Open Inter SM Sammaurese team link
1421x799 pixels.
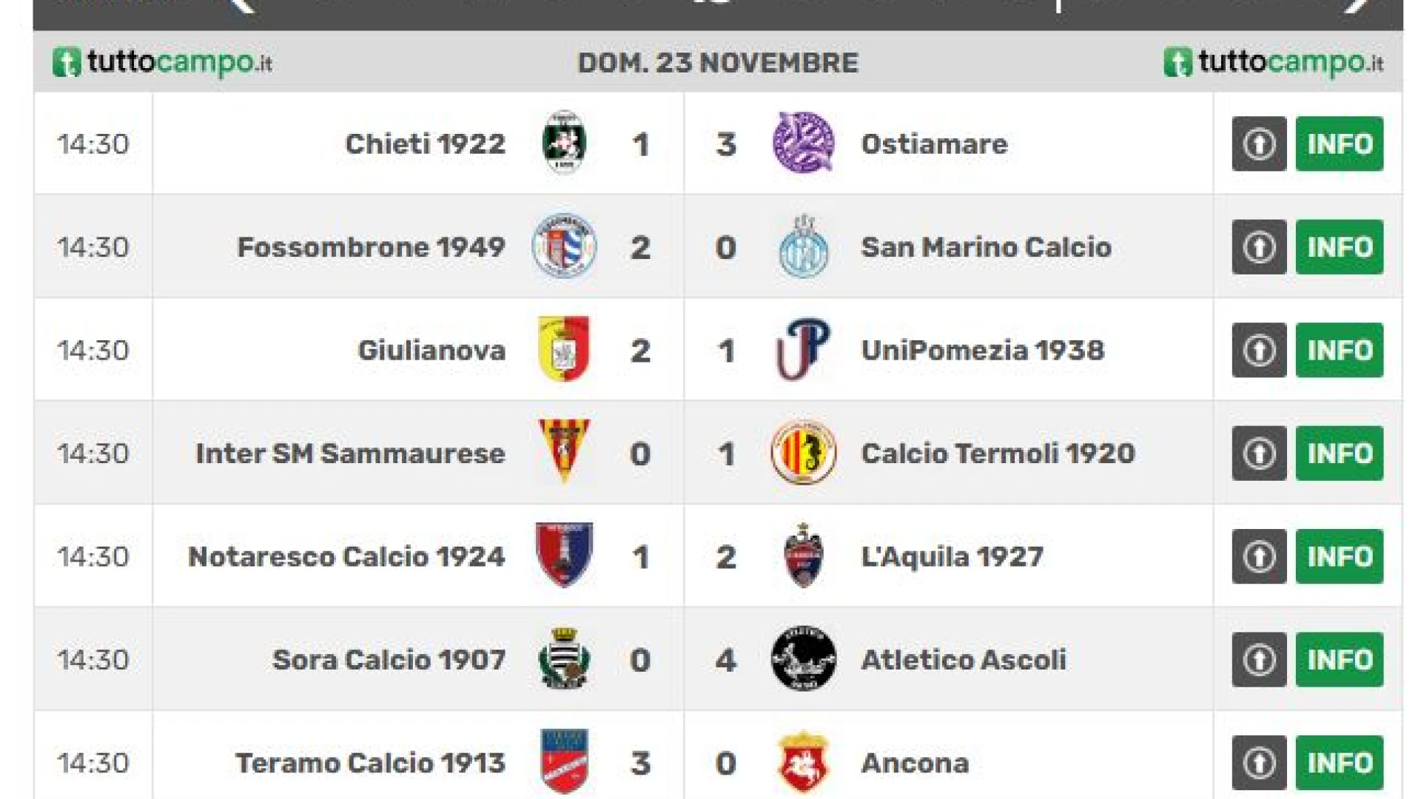[x=350, y=454]
